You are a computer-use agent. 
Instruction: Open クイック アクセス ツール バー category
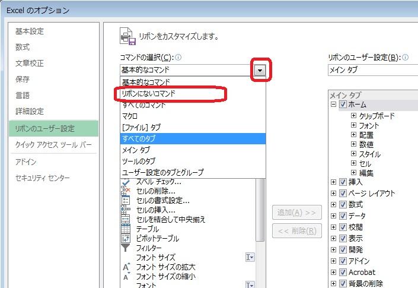point(53,145)
